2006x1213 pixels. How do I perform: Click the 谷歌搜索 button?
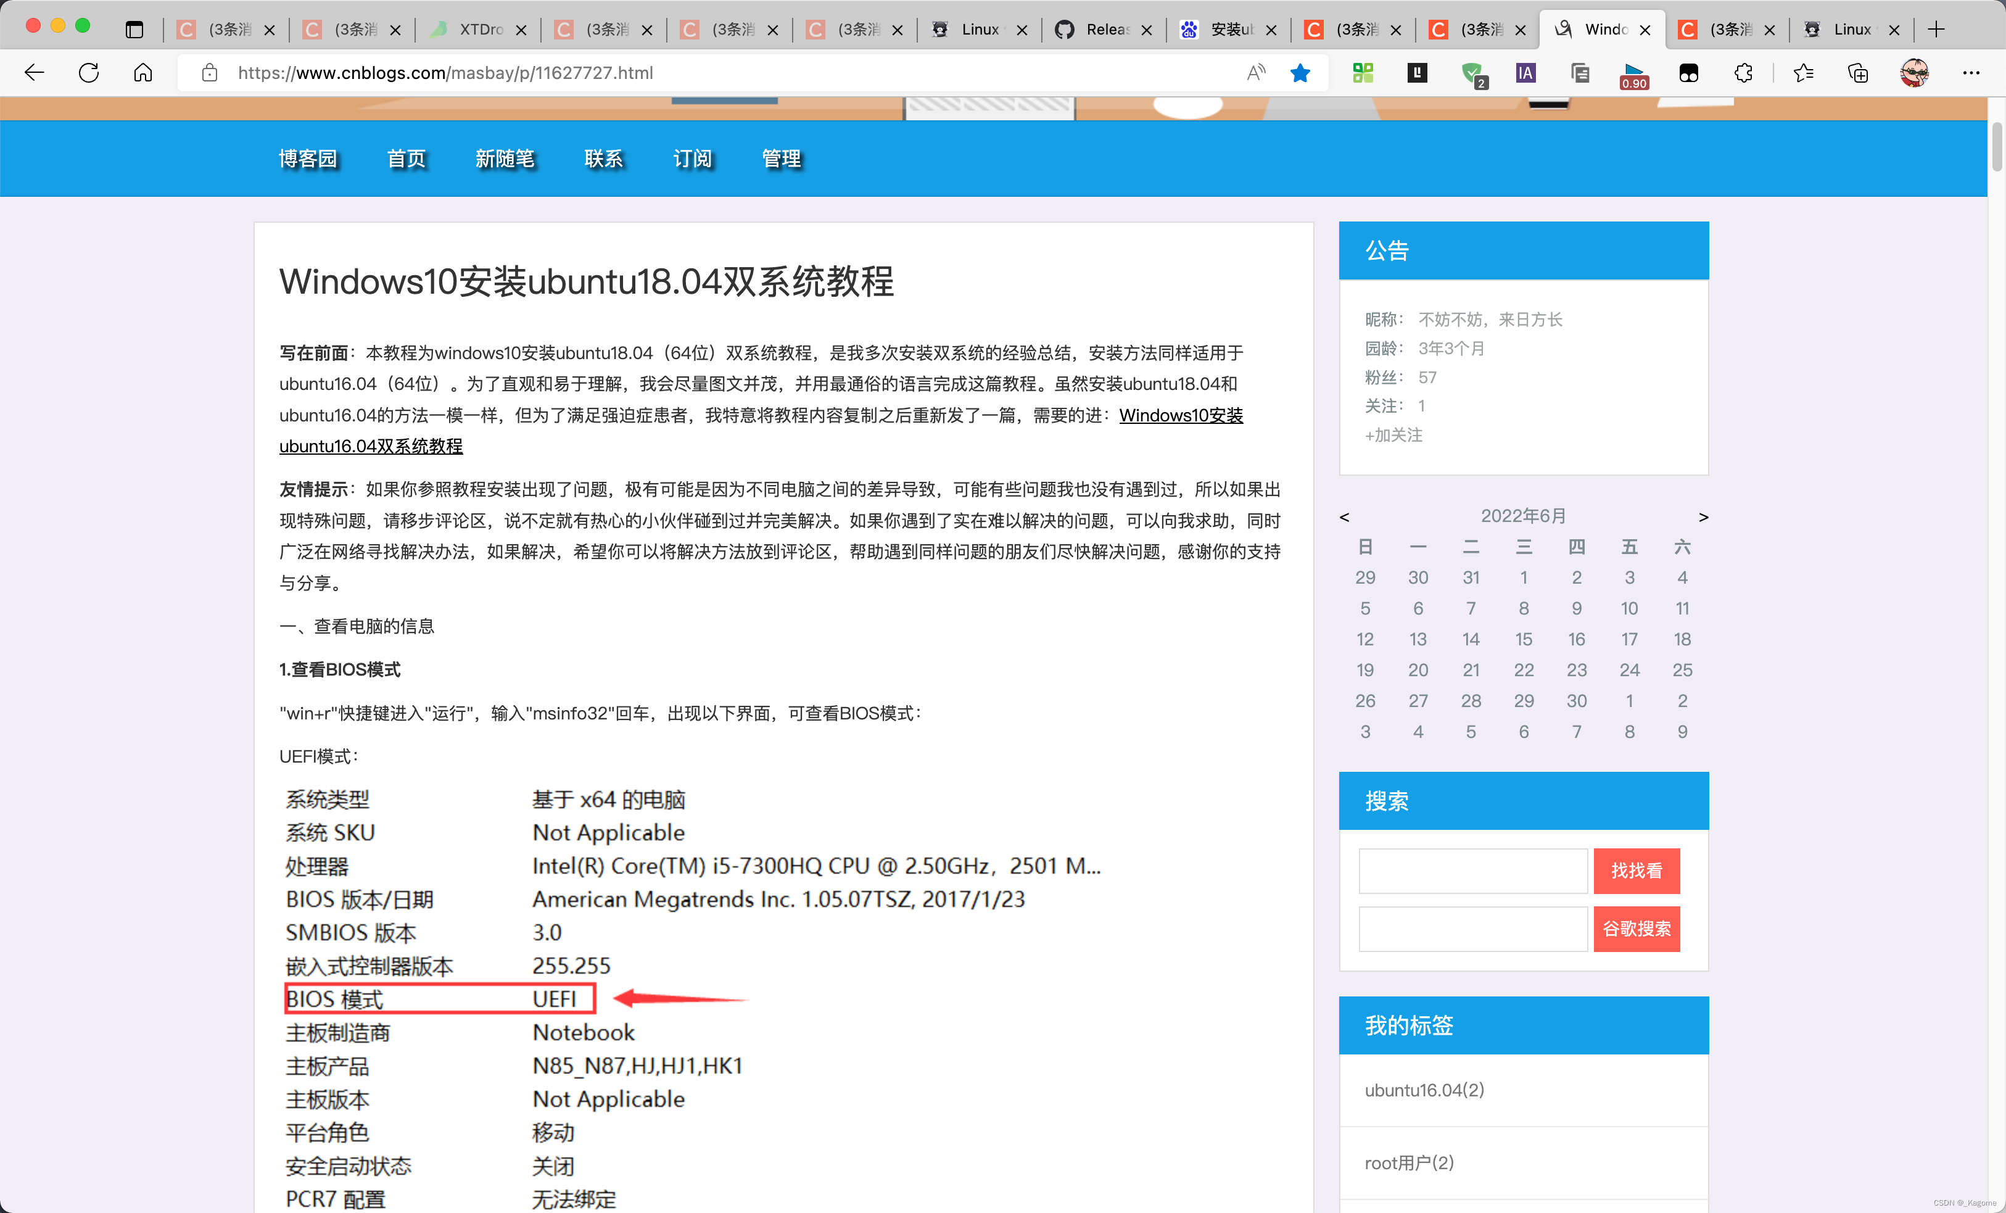pyautogui.click(x=1637, y=928)
